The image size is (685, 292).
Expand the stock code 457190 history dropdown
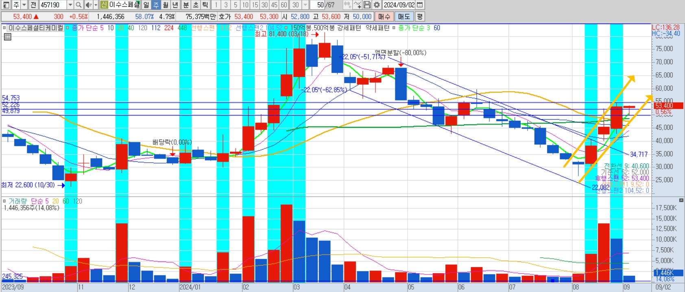70,5
